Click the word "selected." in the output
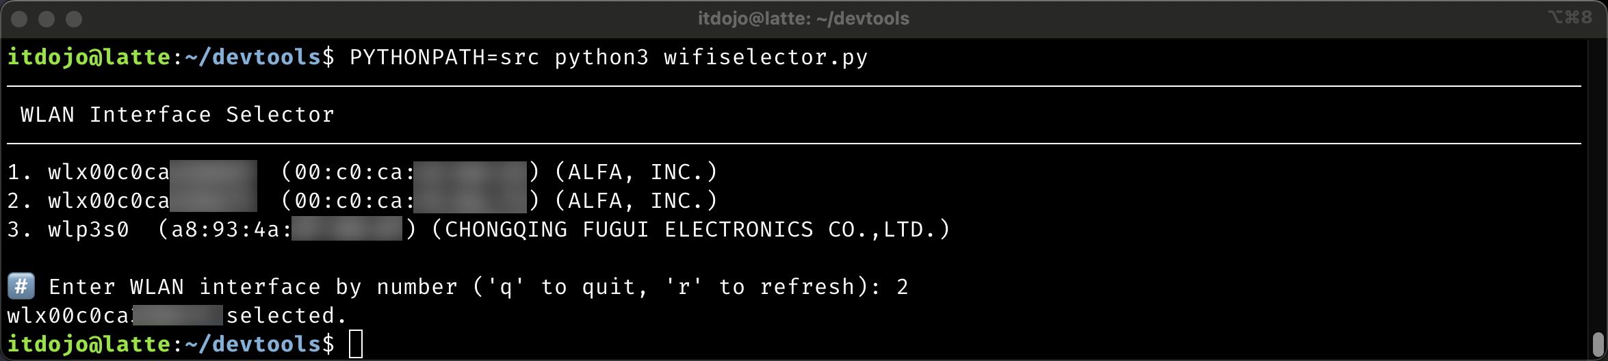The height and width of the screenshot is (361, 1608). (287, 315)
